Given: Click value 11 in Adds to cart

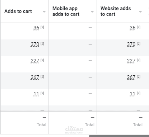Looking at the screenshot, I should 36,94.
